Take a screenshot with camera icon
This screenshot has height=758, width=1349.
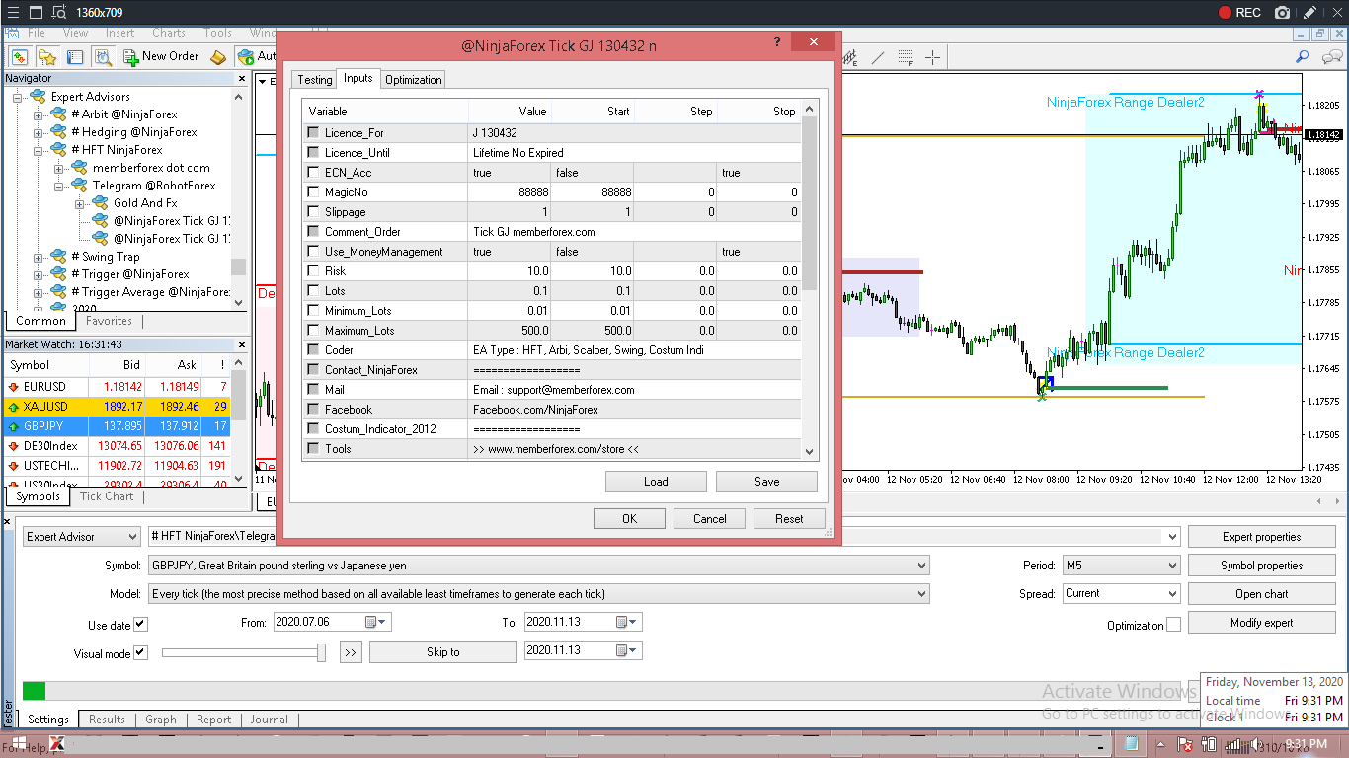tap(1282, 13)
